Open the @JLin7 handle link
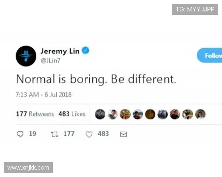Image resolution: width=222 pixels, height=177 pixels. point(50,60)
